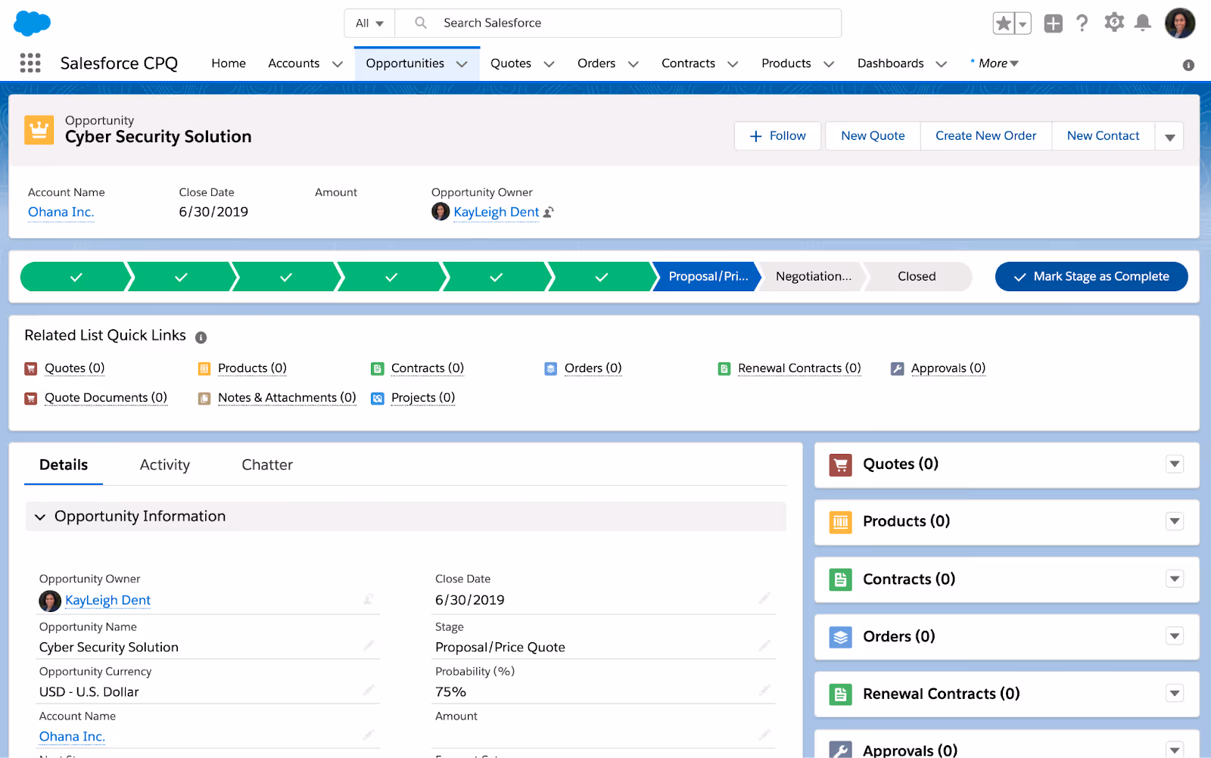Expand the Products tab chevron

829,64
